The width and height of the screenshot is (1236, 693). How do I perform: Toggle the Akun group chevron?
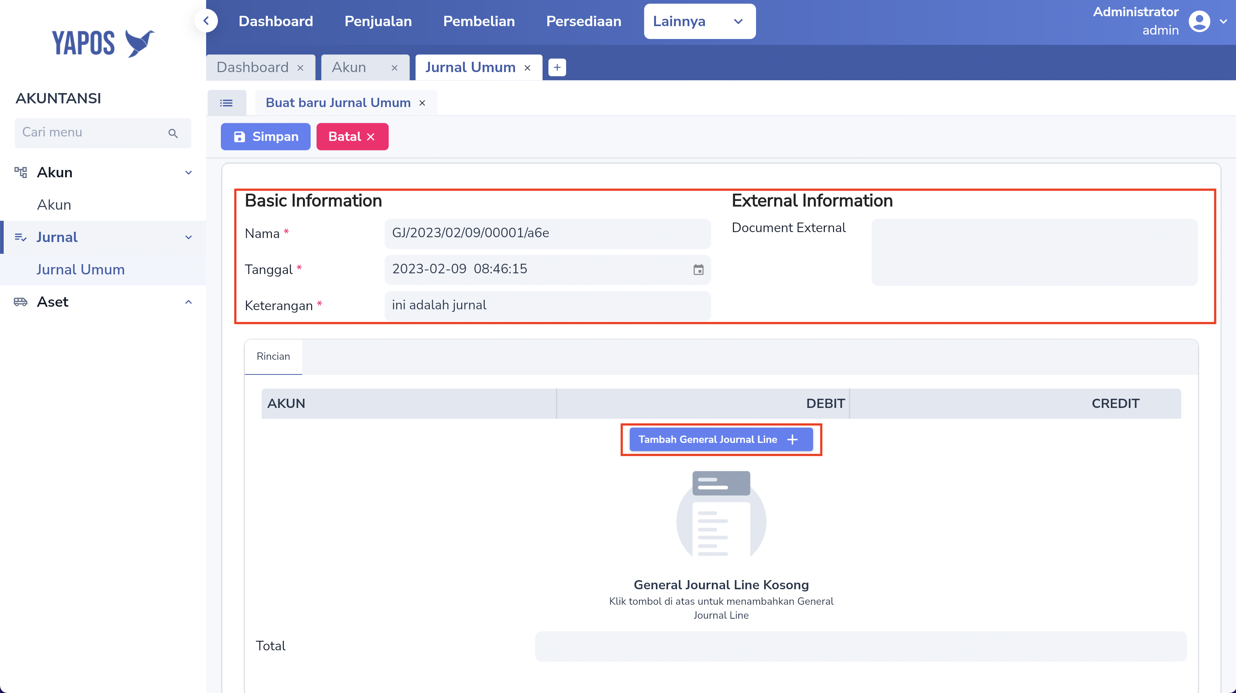(188, 173)
